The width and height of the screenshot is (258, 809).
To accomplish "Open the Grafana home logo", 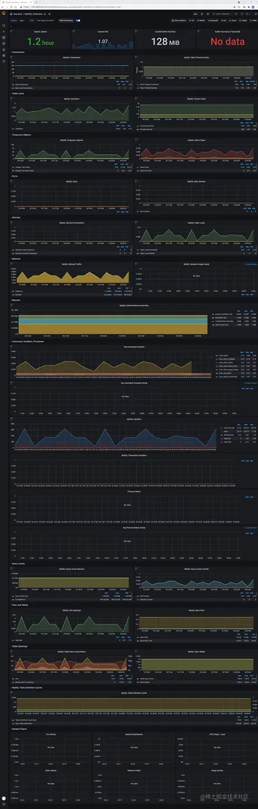I will pos(4,13).
